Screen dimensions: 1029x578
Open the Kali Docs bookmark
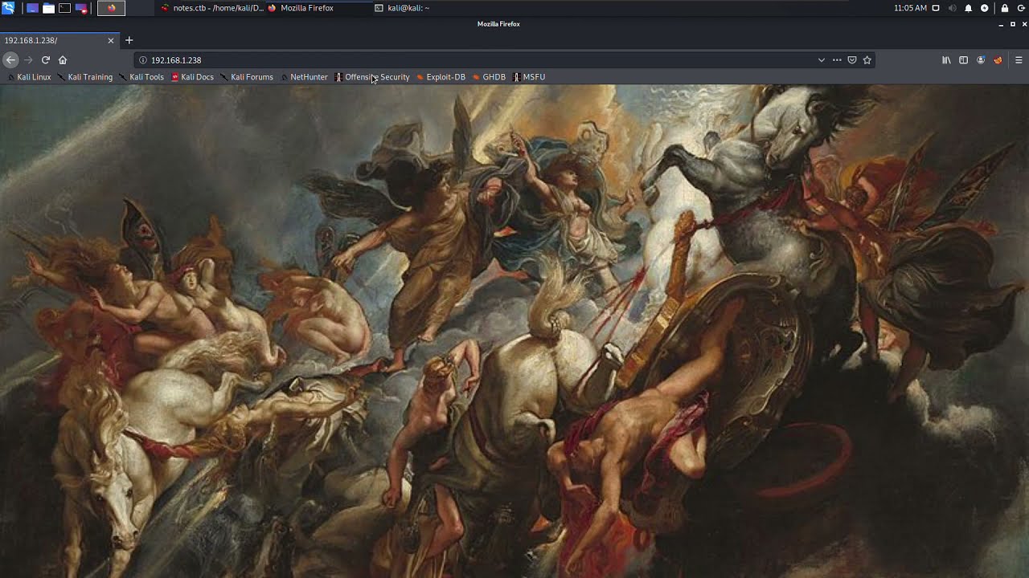coord(193,77)
